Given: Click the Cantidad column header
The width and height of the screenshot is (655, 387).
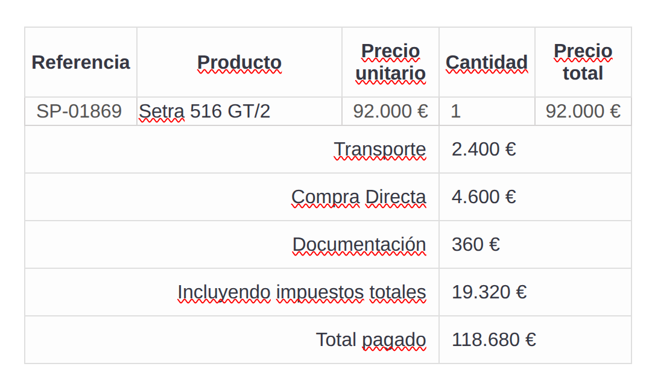Looking at the screenshot, I should pyautogui.click(x=487, y=63).
